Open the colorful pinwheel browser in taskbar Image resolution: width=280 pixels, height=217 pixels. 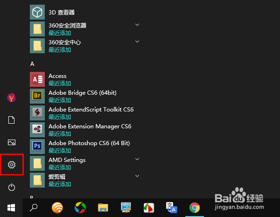[80, 208]
